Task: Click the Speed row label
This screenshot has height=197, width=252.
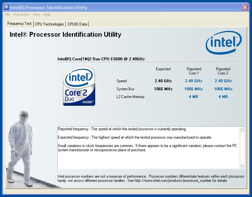Action: tap(122, 81)
